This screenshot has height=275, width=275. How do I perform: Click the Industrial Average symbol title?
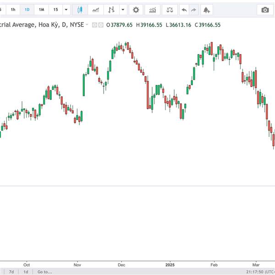coord(42,25)
